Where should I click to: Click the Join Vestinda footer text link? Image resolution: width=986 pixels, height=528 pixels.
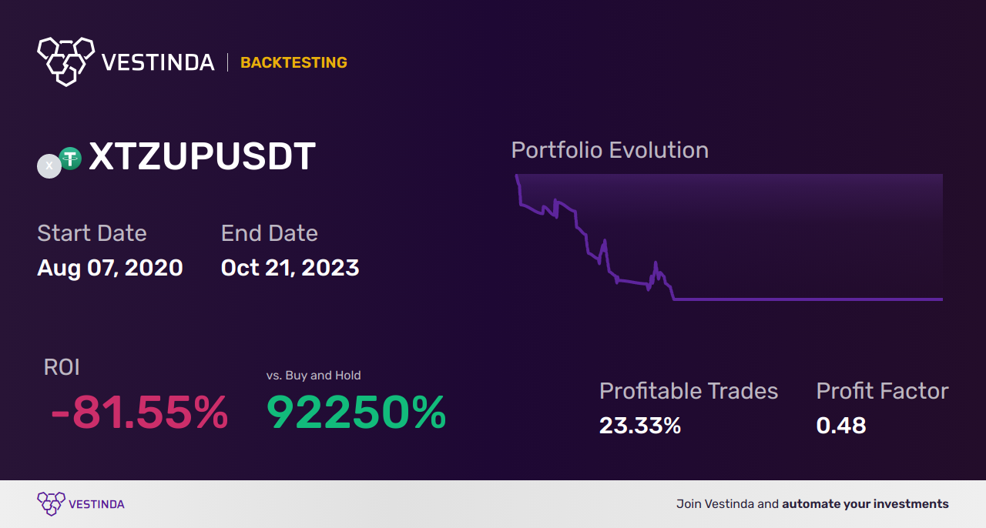click(813, 504)
